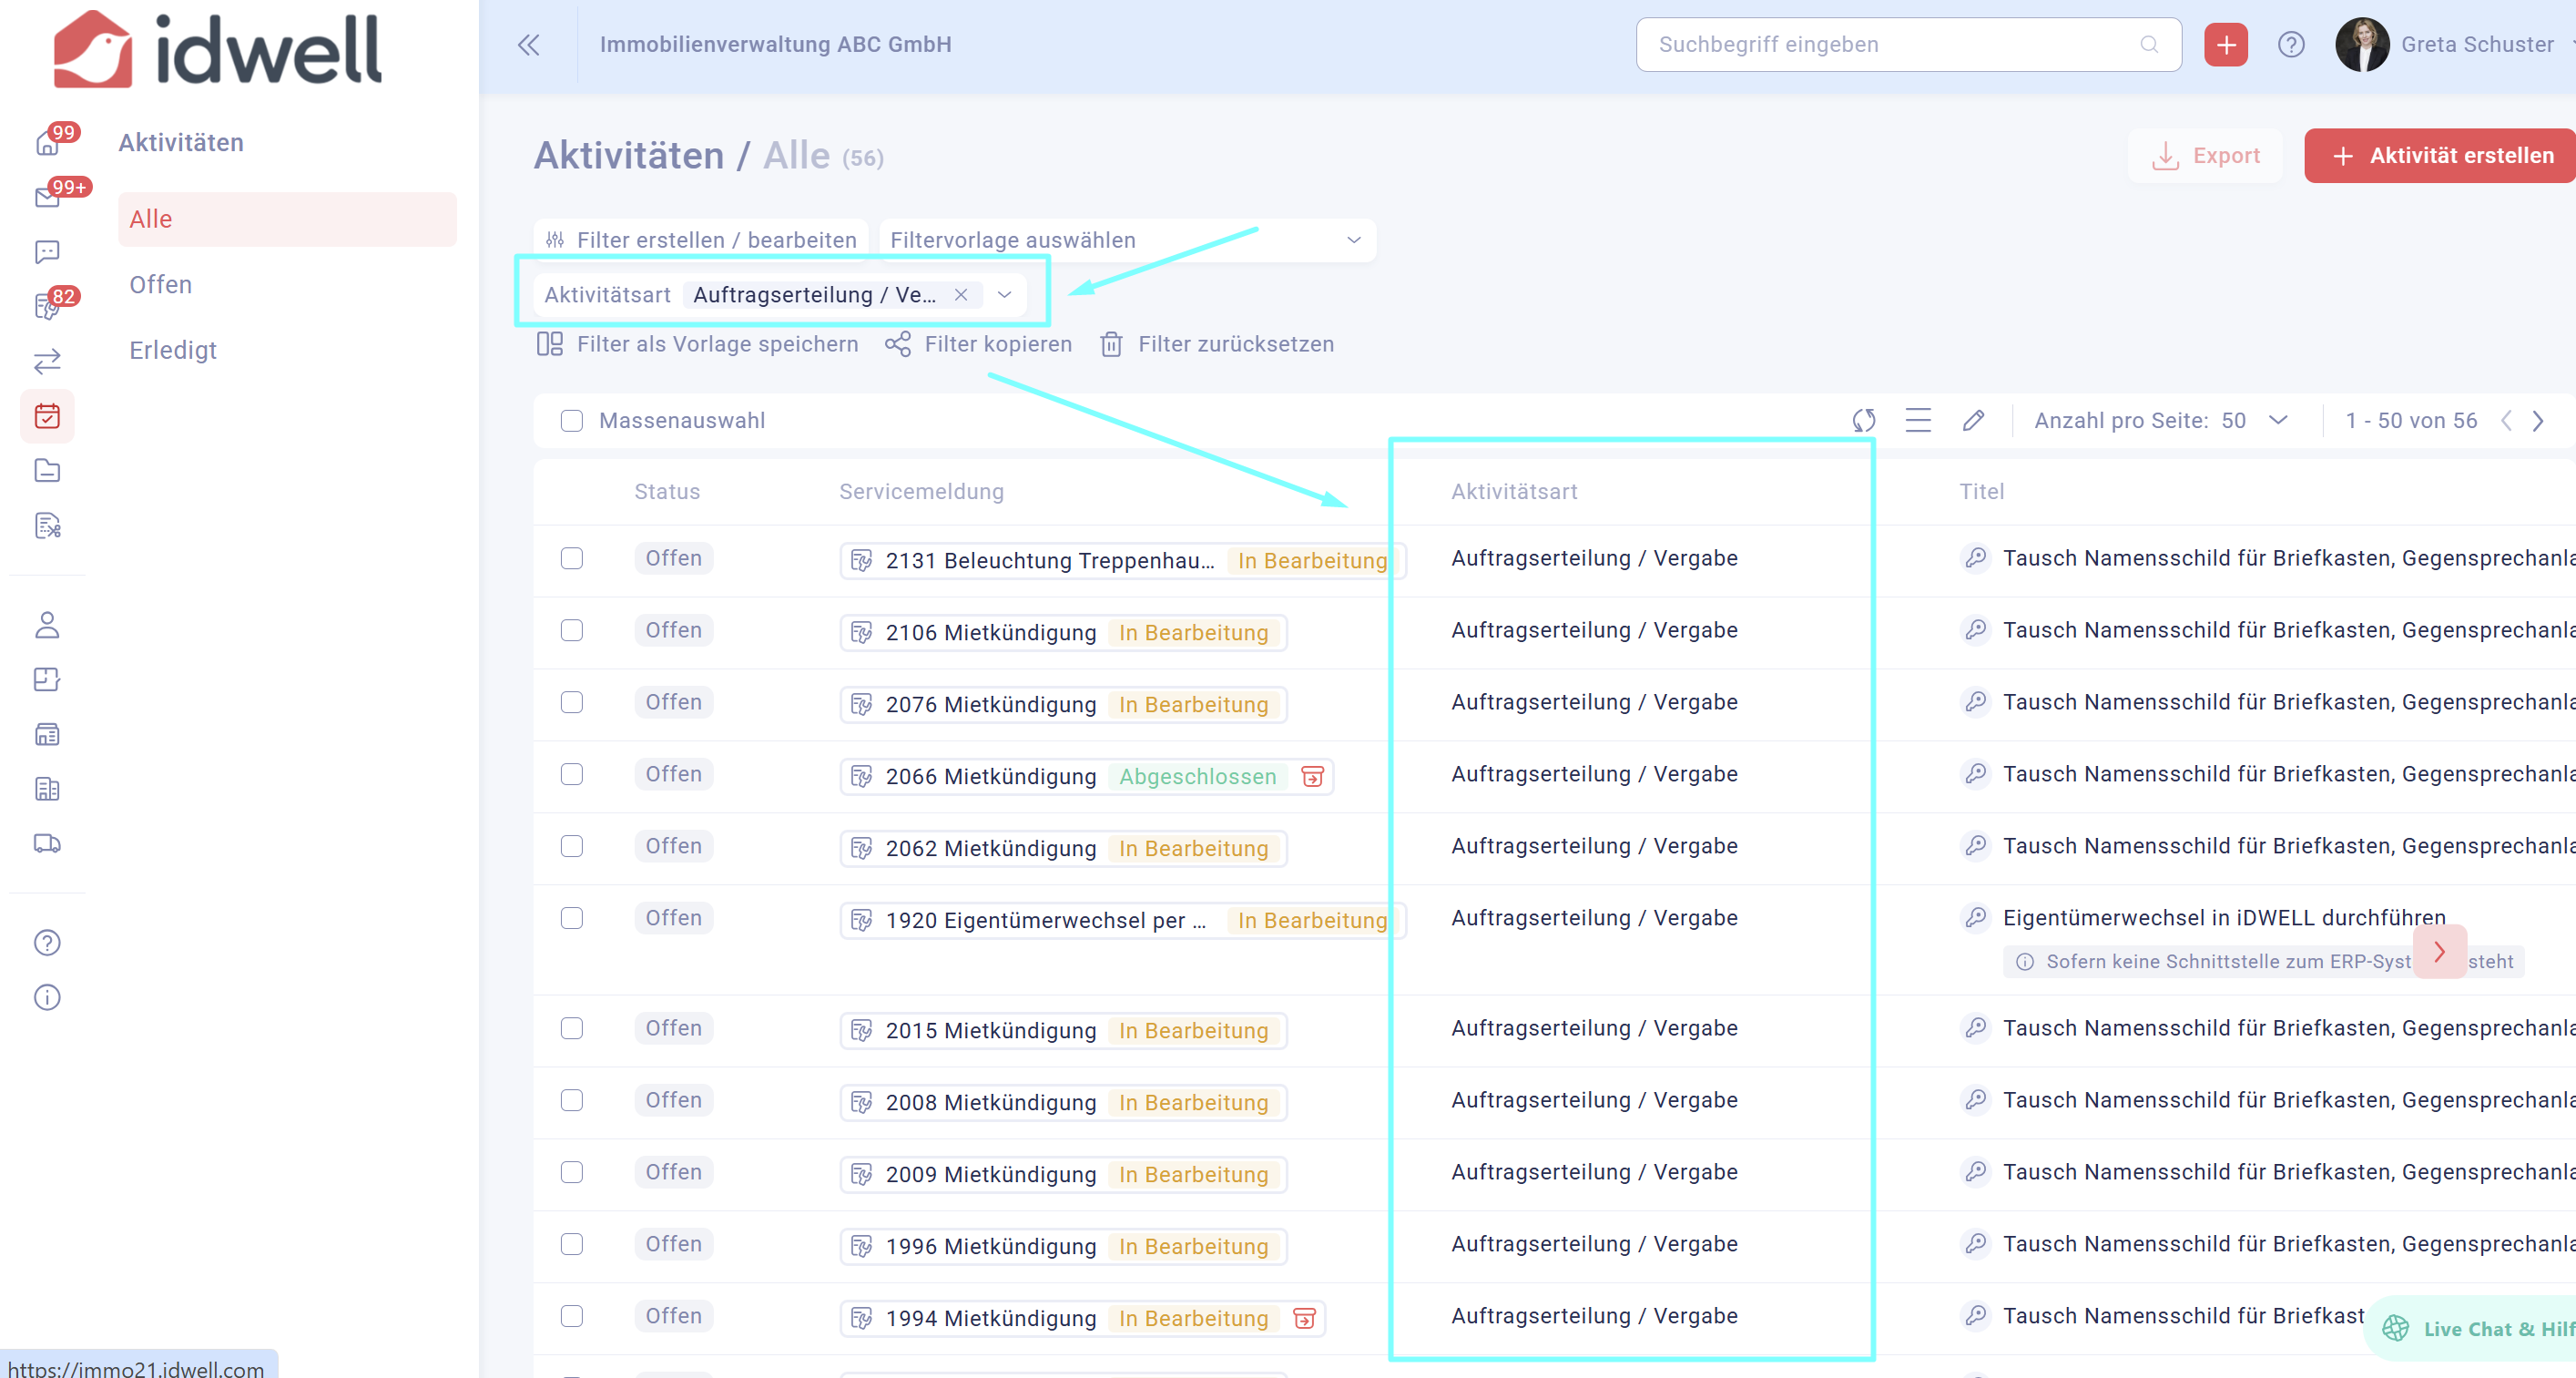This screenshot has width=2576, height=1378.
Task: Click the red plus quick-add icon
Action: coord(2225,44)
